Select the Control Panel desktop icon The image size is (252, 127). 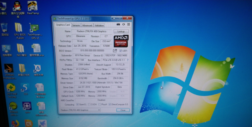pyautogui.click(x=7, y=50)
